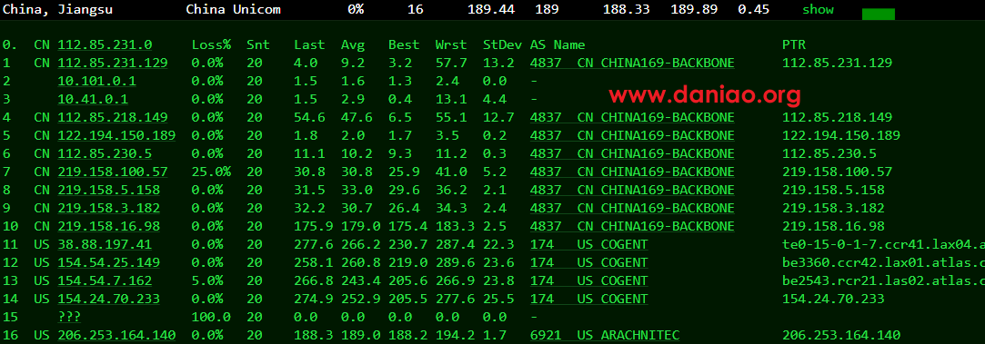The image size is (985, 344).
Task: Select AS 4837 link in the 219.158.16.98 row
Action: (632, 227)
